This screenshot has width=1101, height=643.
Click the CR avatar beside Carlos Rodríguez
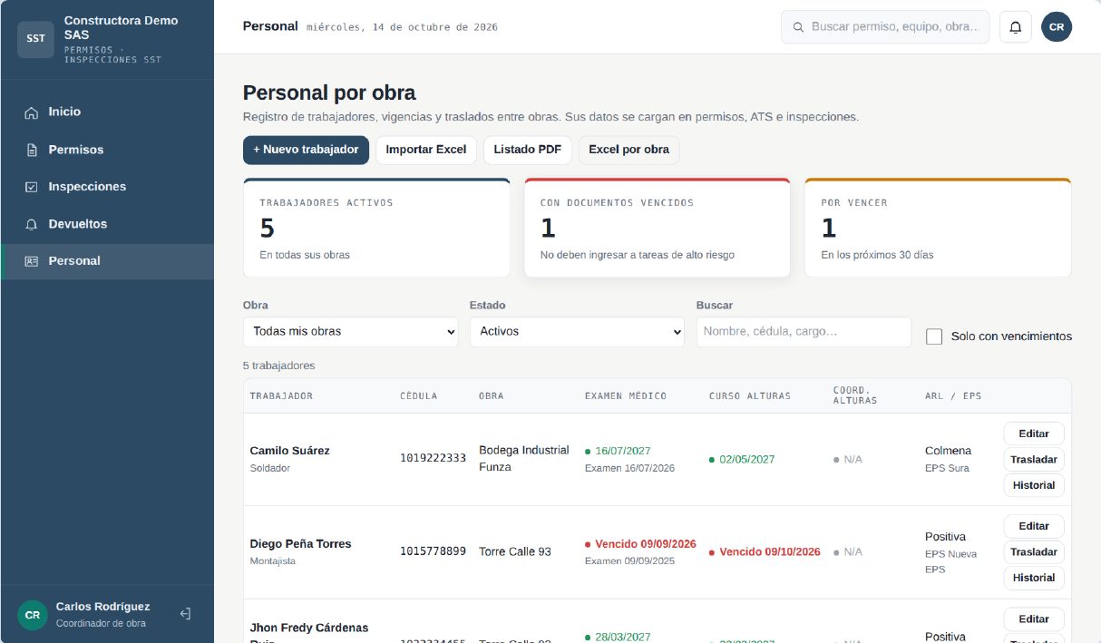[x=33, y=615]
